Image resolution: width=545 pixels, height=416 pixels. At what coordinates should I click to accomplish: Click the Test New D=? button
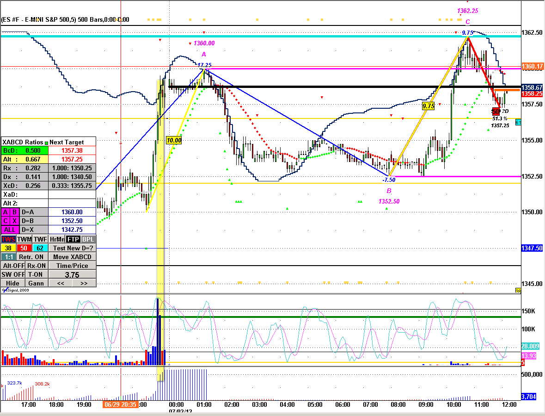point(72,248)
